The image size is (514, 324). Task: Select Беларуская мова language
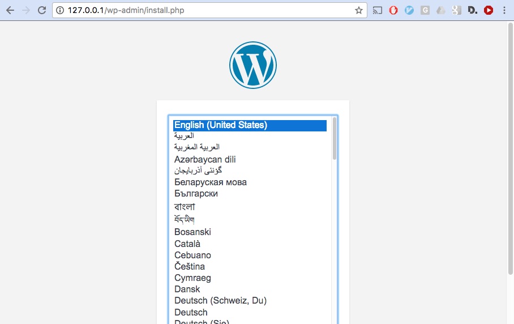(250, 182)
